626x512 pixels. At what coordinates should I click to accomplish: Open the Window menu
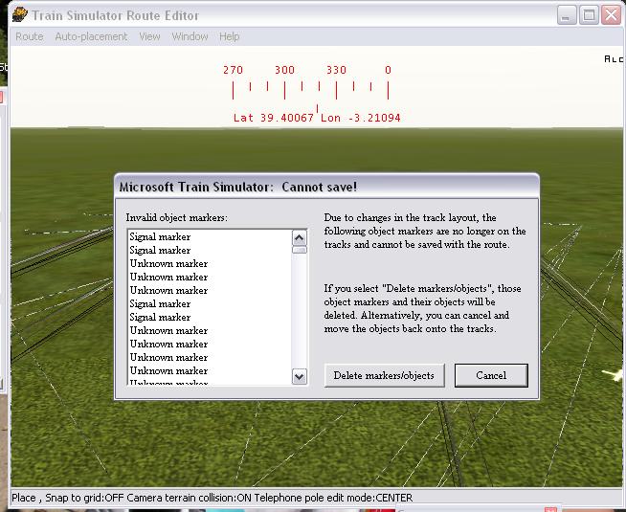pos(190,36)
